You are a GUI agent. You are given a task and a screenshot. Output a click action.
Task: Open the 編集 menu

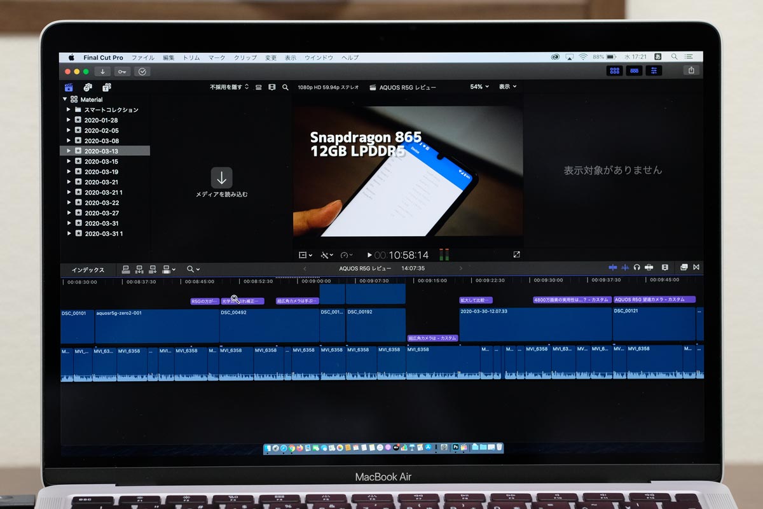[x=168, y=57]
